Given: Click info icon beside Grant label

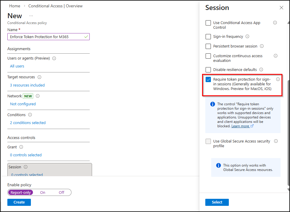Looking at the screenshot, I should (21, 147).
